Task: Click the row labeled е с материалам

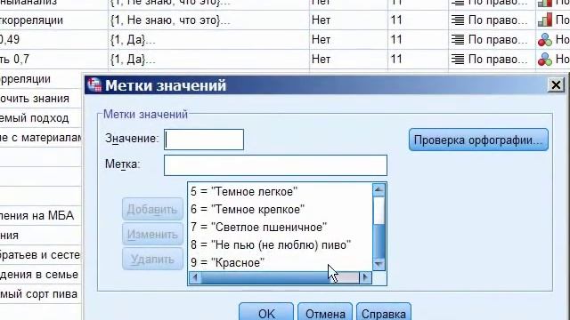Action: tap(41, 138)
